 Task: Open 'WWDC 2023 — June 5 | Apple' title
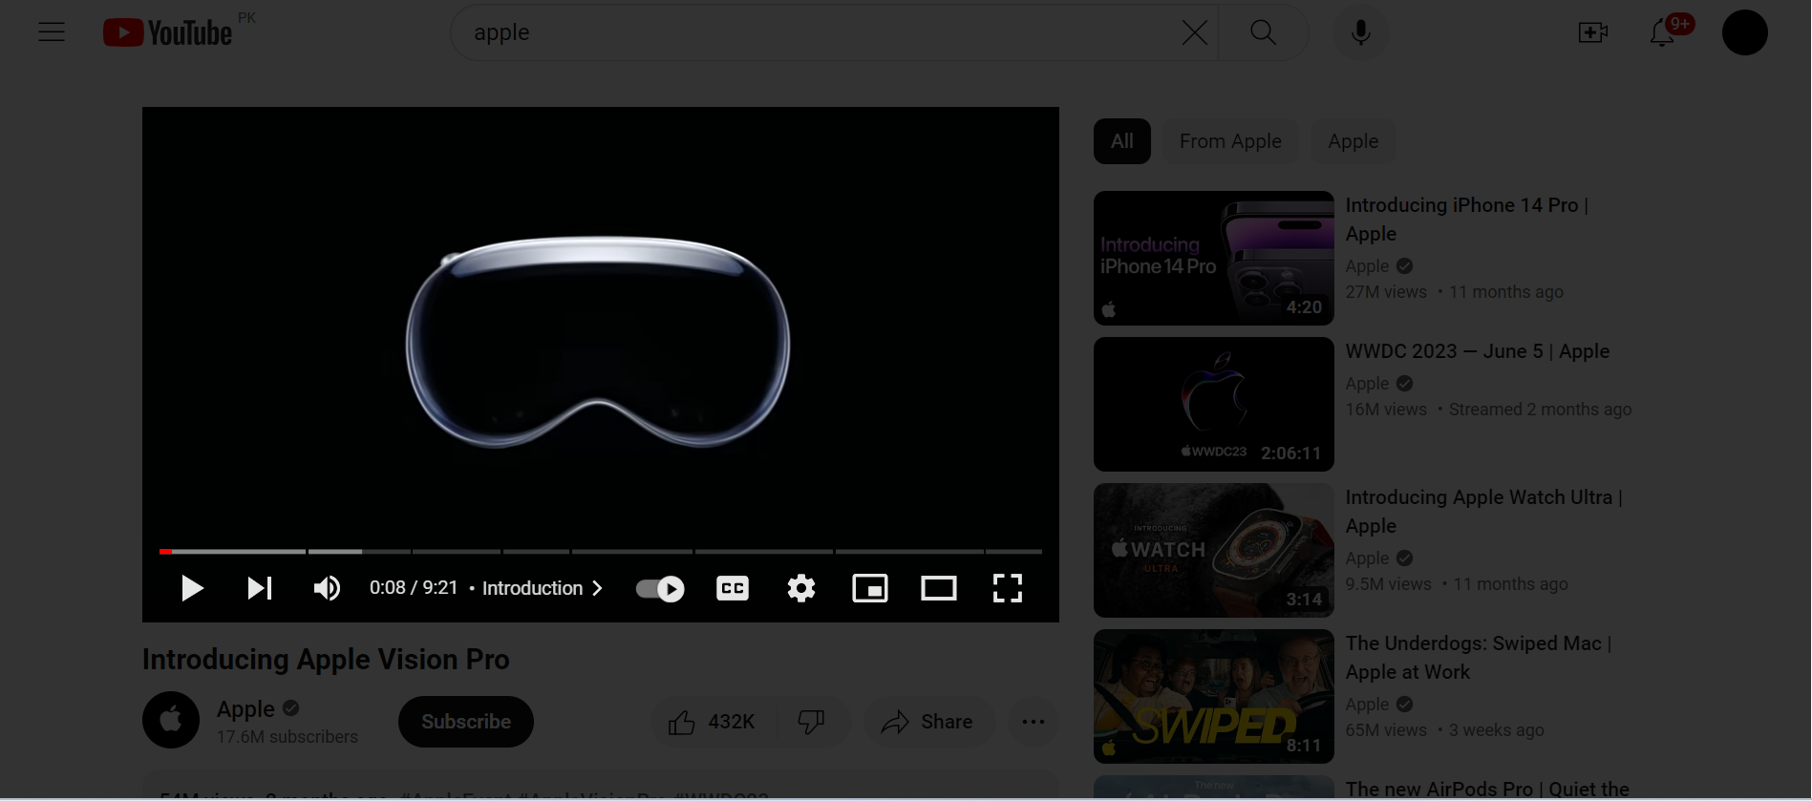pyautogui.click(x=1478, y=351)
